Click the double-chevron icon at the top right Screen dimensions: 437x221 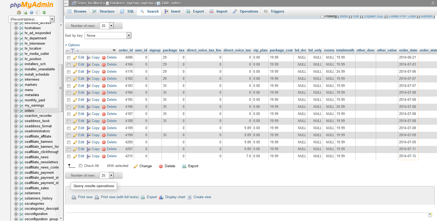tap(433, 3)
